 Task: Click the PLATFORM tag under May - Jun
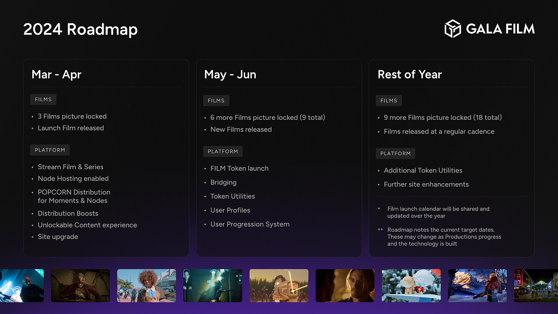(223, 151)
